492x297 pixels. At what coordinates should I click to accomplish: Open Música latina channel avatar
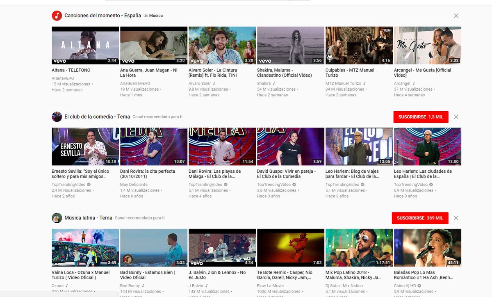57,218
